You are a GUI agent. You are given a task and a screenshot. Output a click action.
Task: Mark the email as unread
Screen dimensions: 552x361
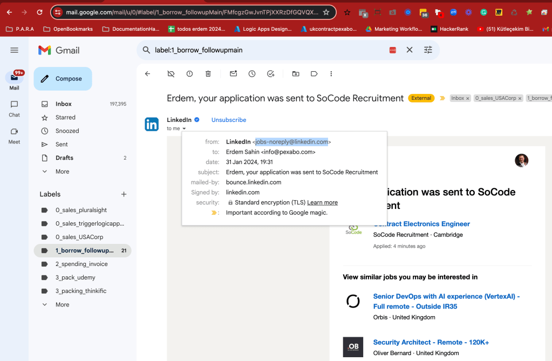click(234, 73)
